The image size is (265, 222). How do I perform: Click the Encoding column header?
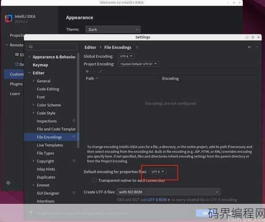click(x=170, y=78)
